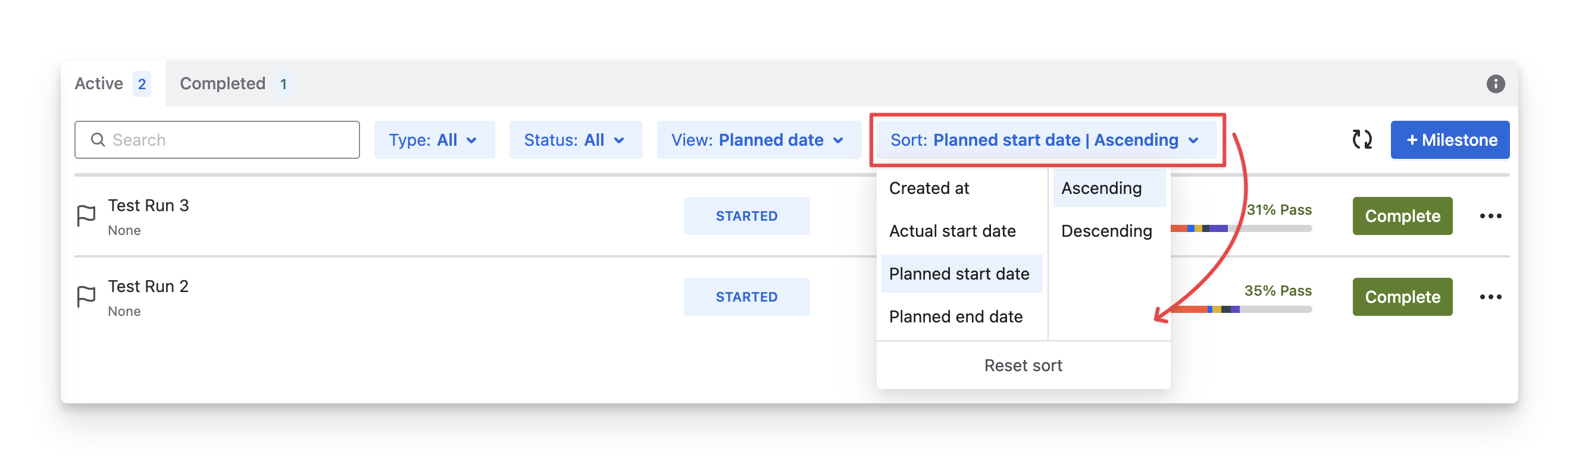Expand the Type: All filter dropdown
The image size is (1579, 464).
[434, 140]
